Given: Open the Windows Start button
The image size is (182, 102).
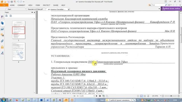Looking at the screenshot, I should 3,100.
